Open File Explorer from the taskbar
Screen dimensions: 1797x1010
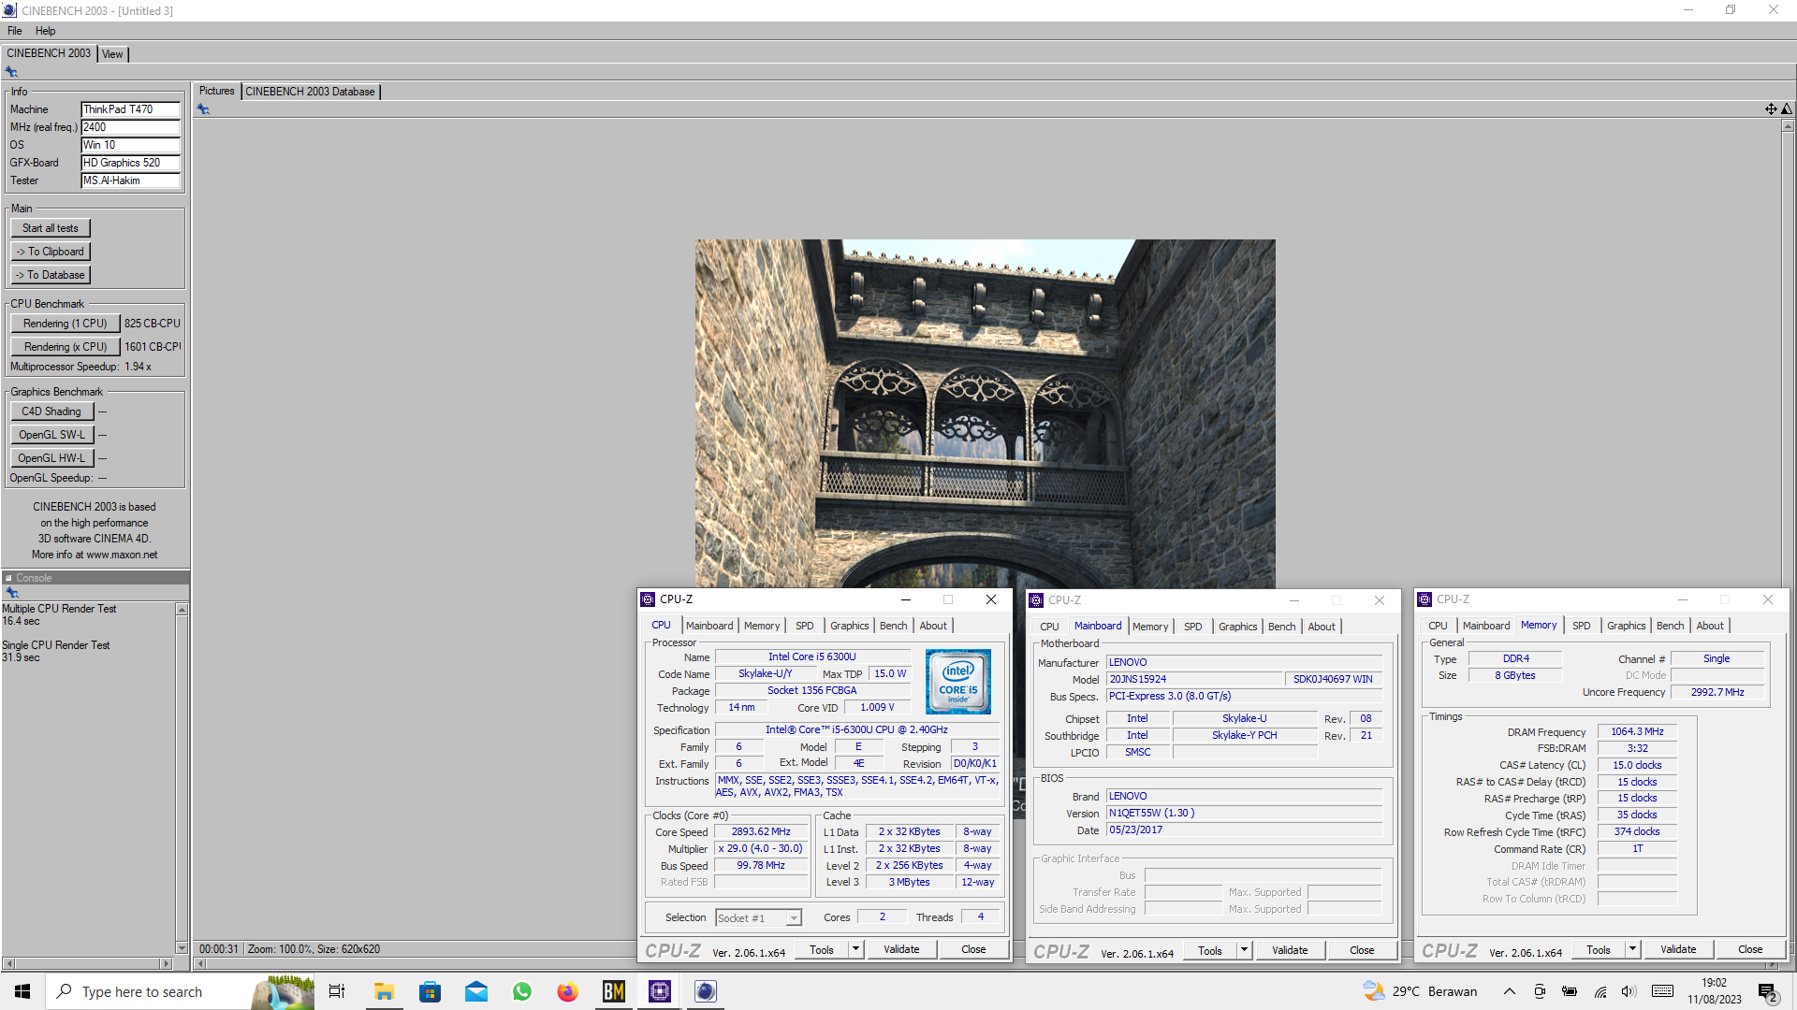384,991
